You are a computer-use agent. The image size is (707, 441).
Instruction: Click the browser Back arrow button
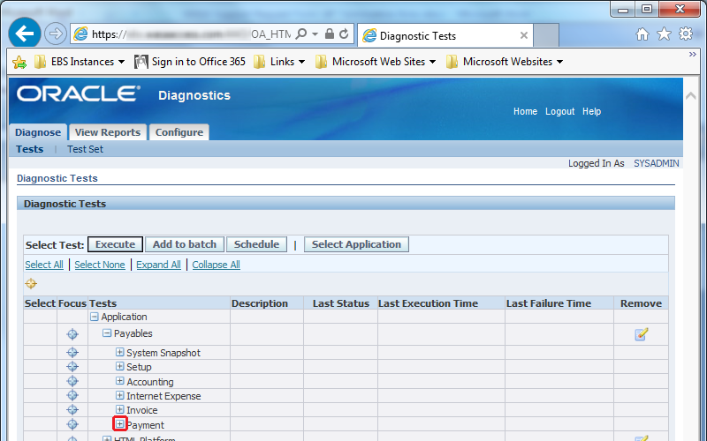pos(25,33)
